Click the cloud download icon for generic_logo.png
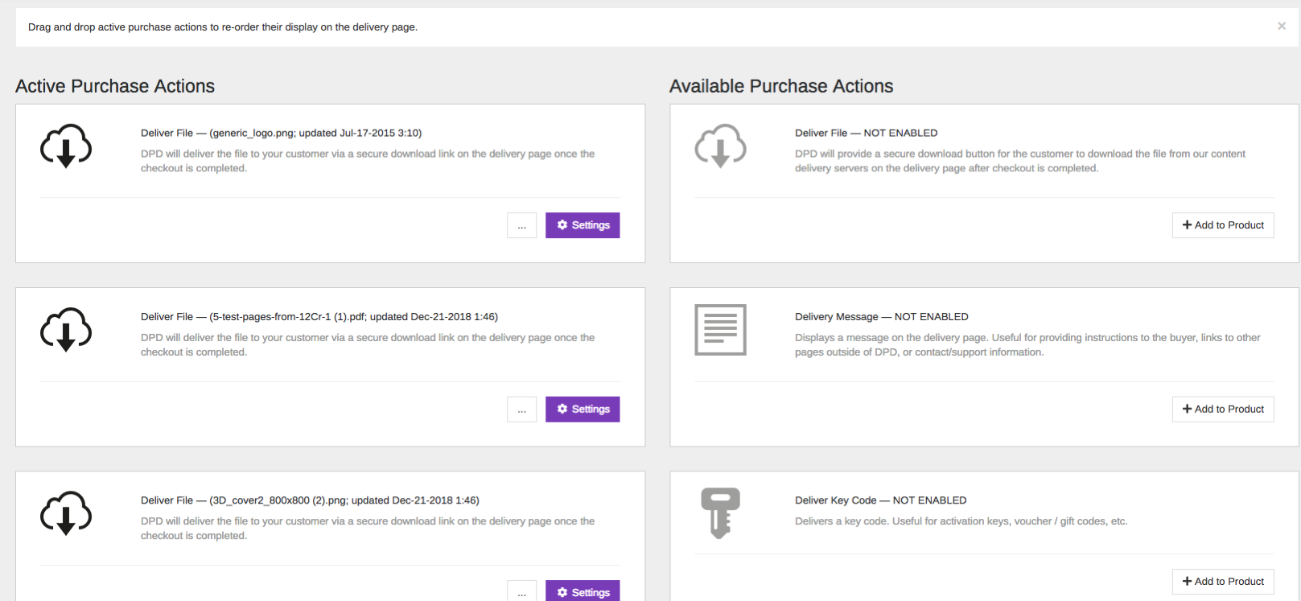This screenshot has height=601, width=1301. 66,146
